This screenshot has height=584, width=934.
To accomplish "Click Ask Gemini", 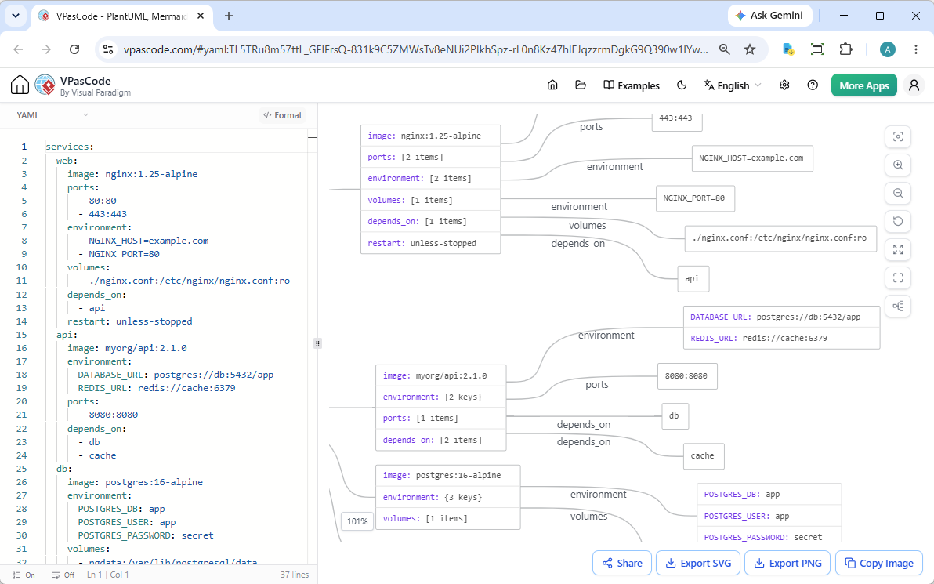I will pyautogui.click(x=769, y=16).
